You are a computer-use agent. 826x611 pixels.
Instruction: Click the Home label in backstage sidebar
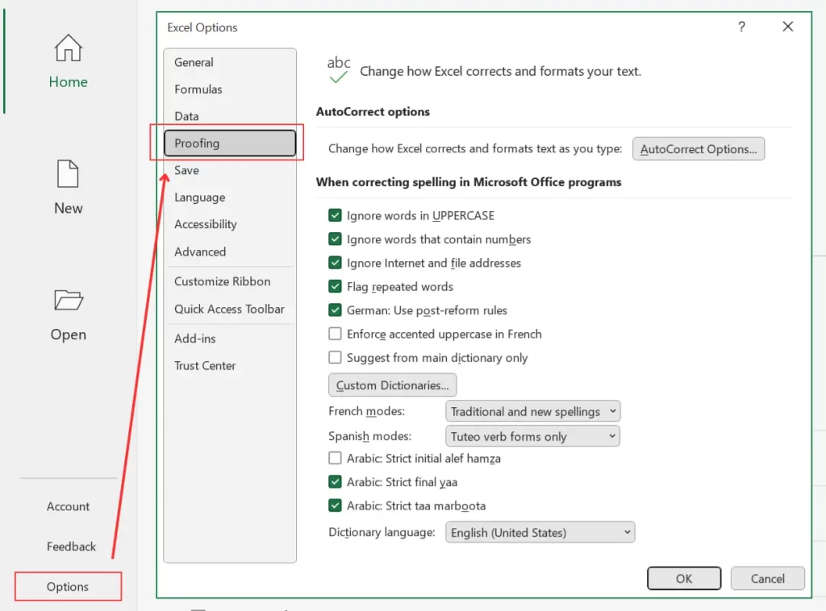69,81
